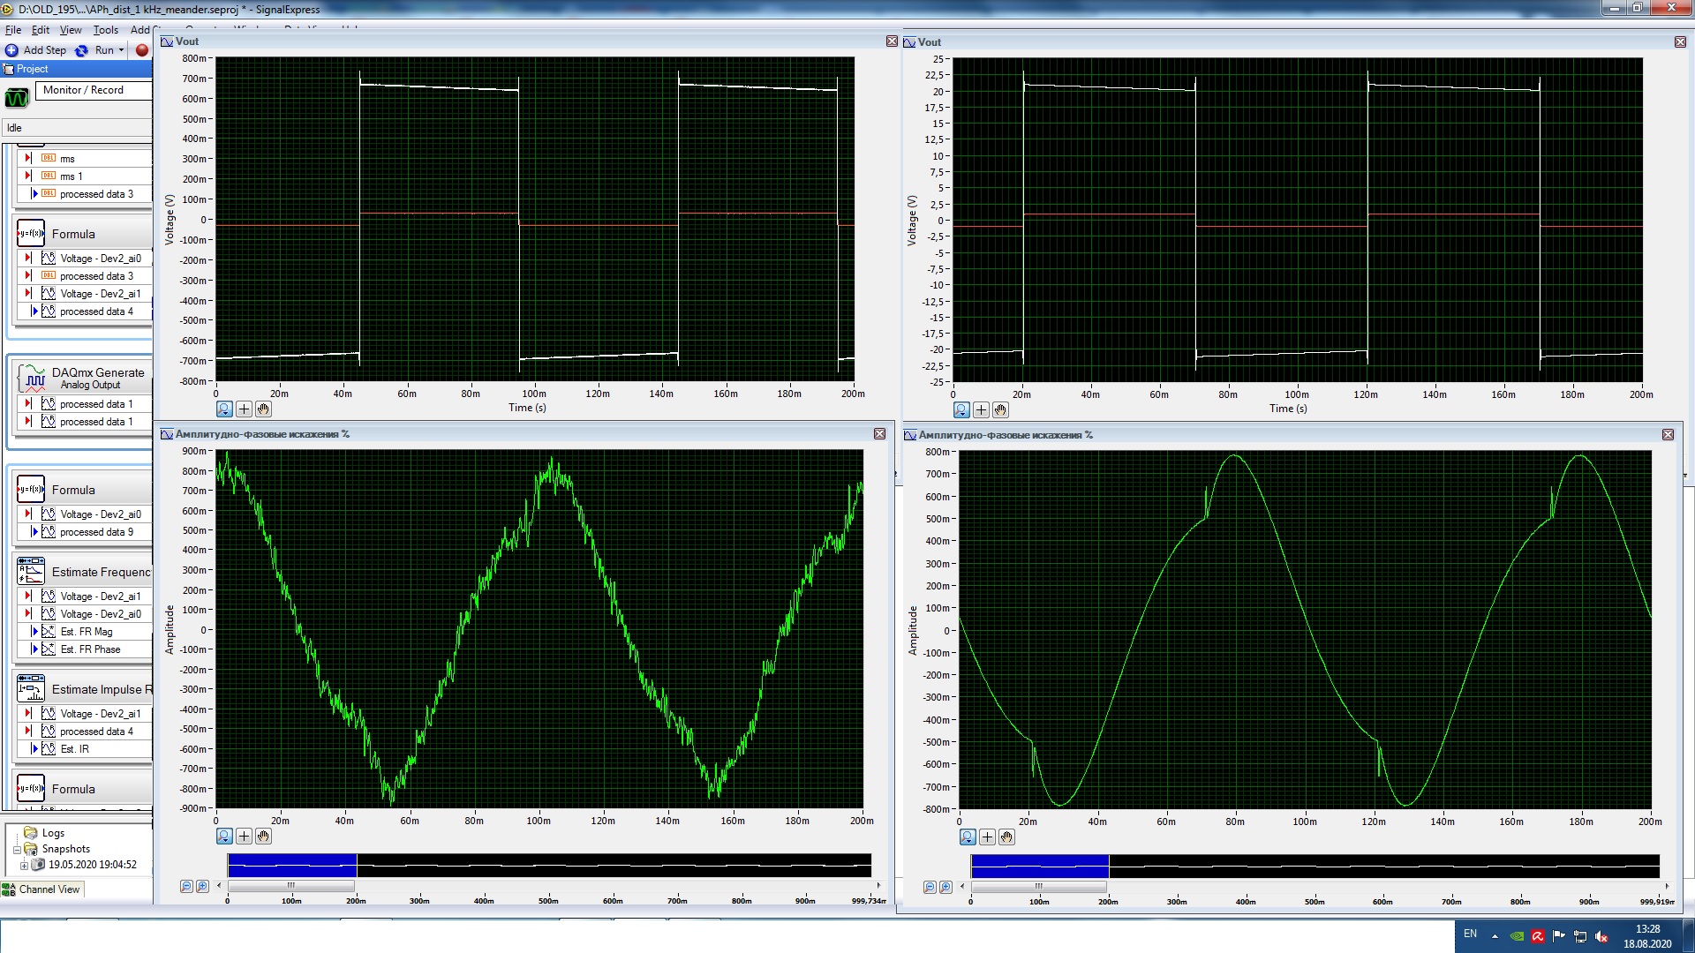
Task: Open the Tools menu
Action: 106,29
